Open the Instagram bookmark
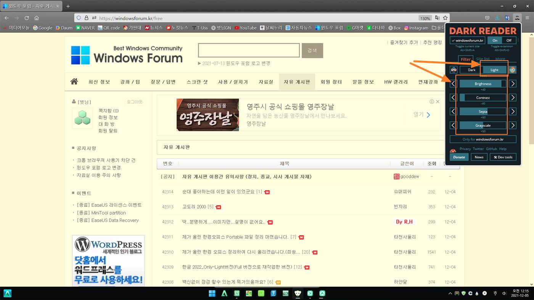The height and width of the screenshot is (300, 534). click(416, 28)
